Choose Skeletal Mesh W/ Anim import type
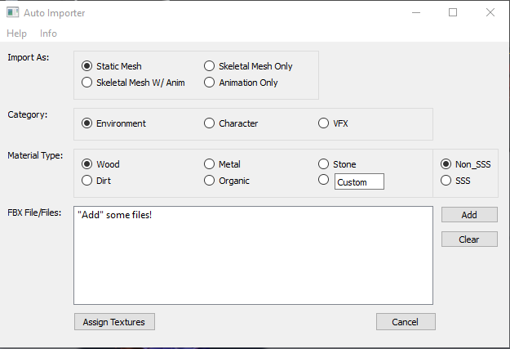This screenshot has width=510, height=349. (x=87, y=83)
